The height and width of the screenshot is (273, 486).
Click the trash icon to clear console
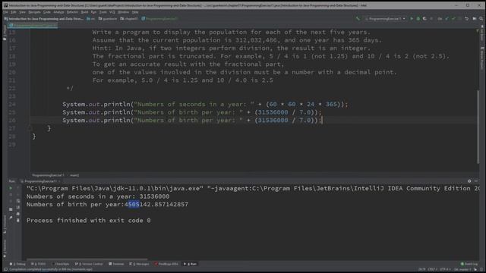click(18, 221)
